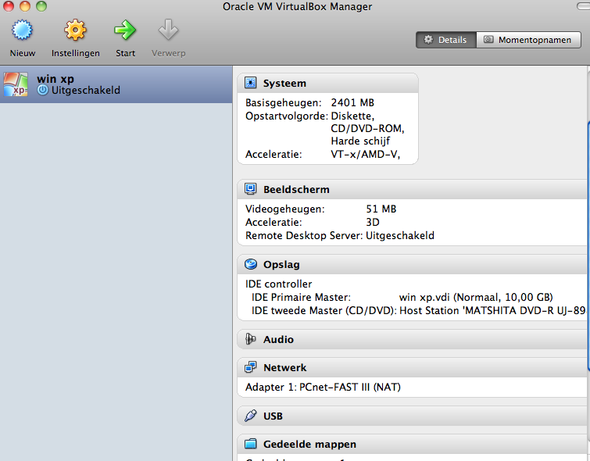Click the Videogeheugen value 51 MB
This screenshot has width=590, height=461.
pos(381,209)
